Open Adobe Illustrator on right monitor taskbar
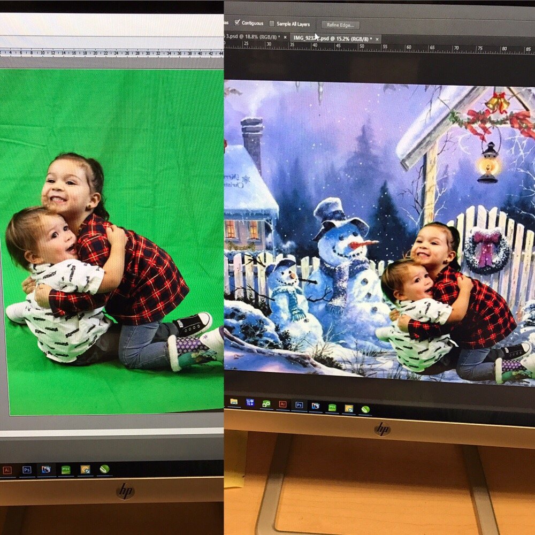Screen dimensions: 535x535 pos(282,404)
